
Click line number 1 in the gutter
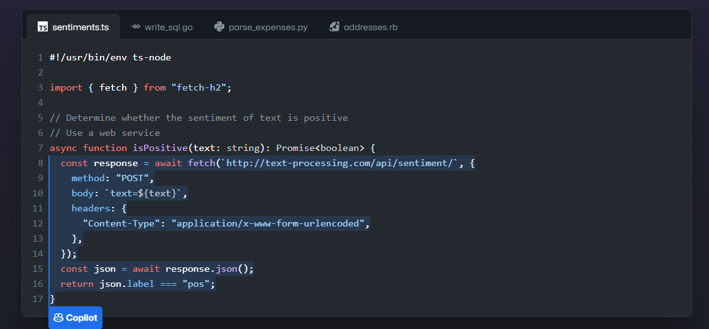coord(40,57)
